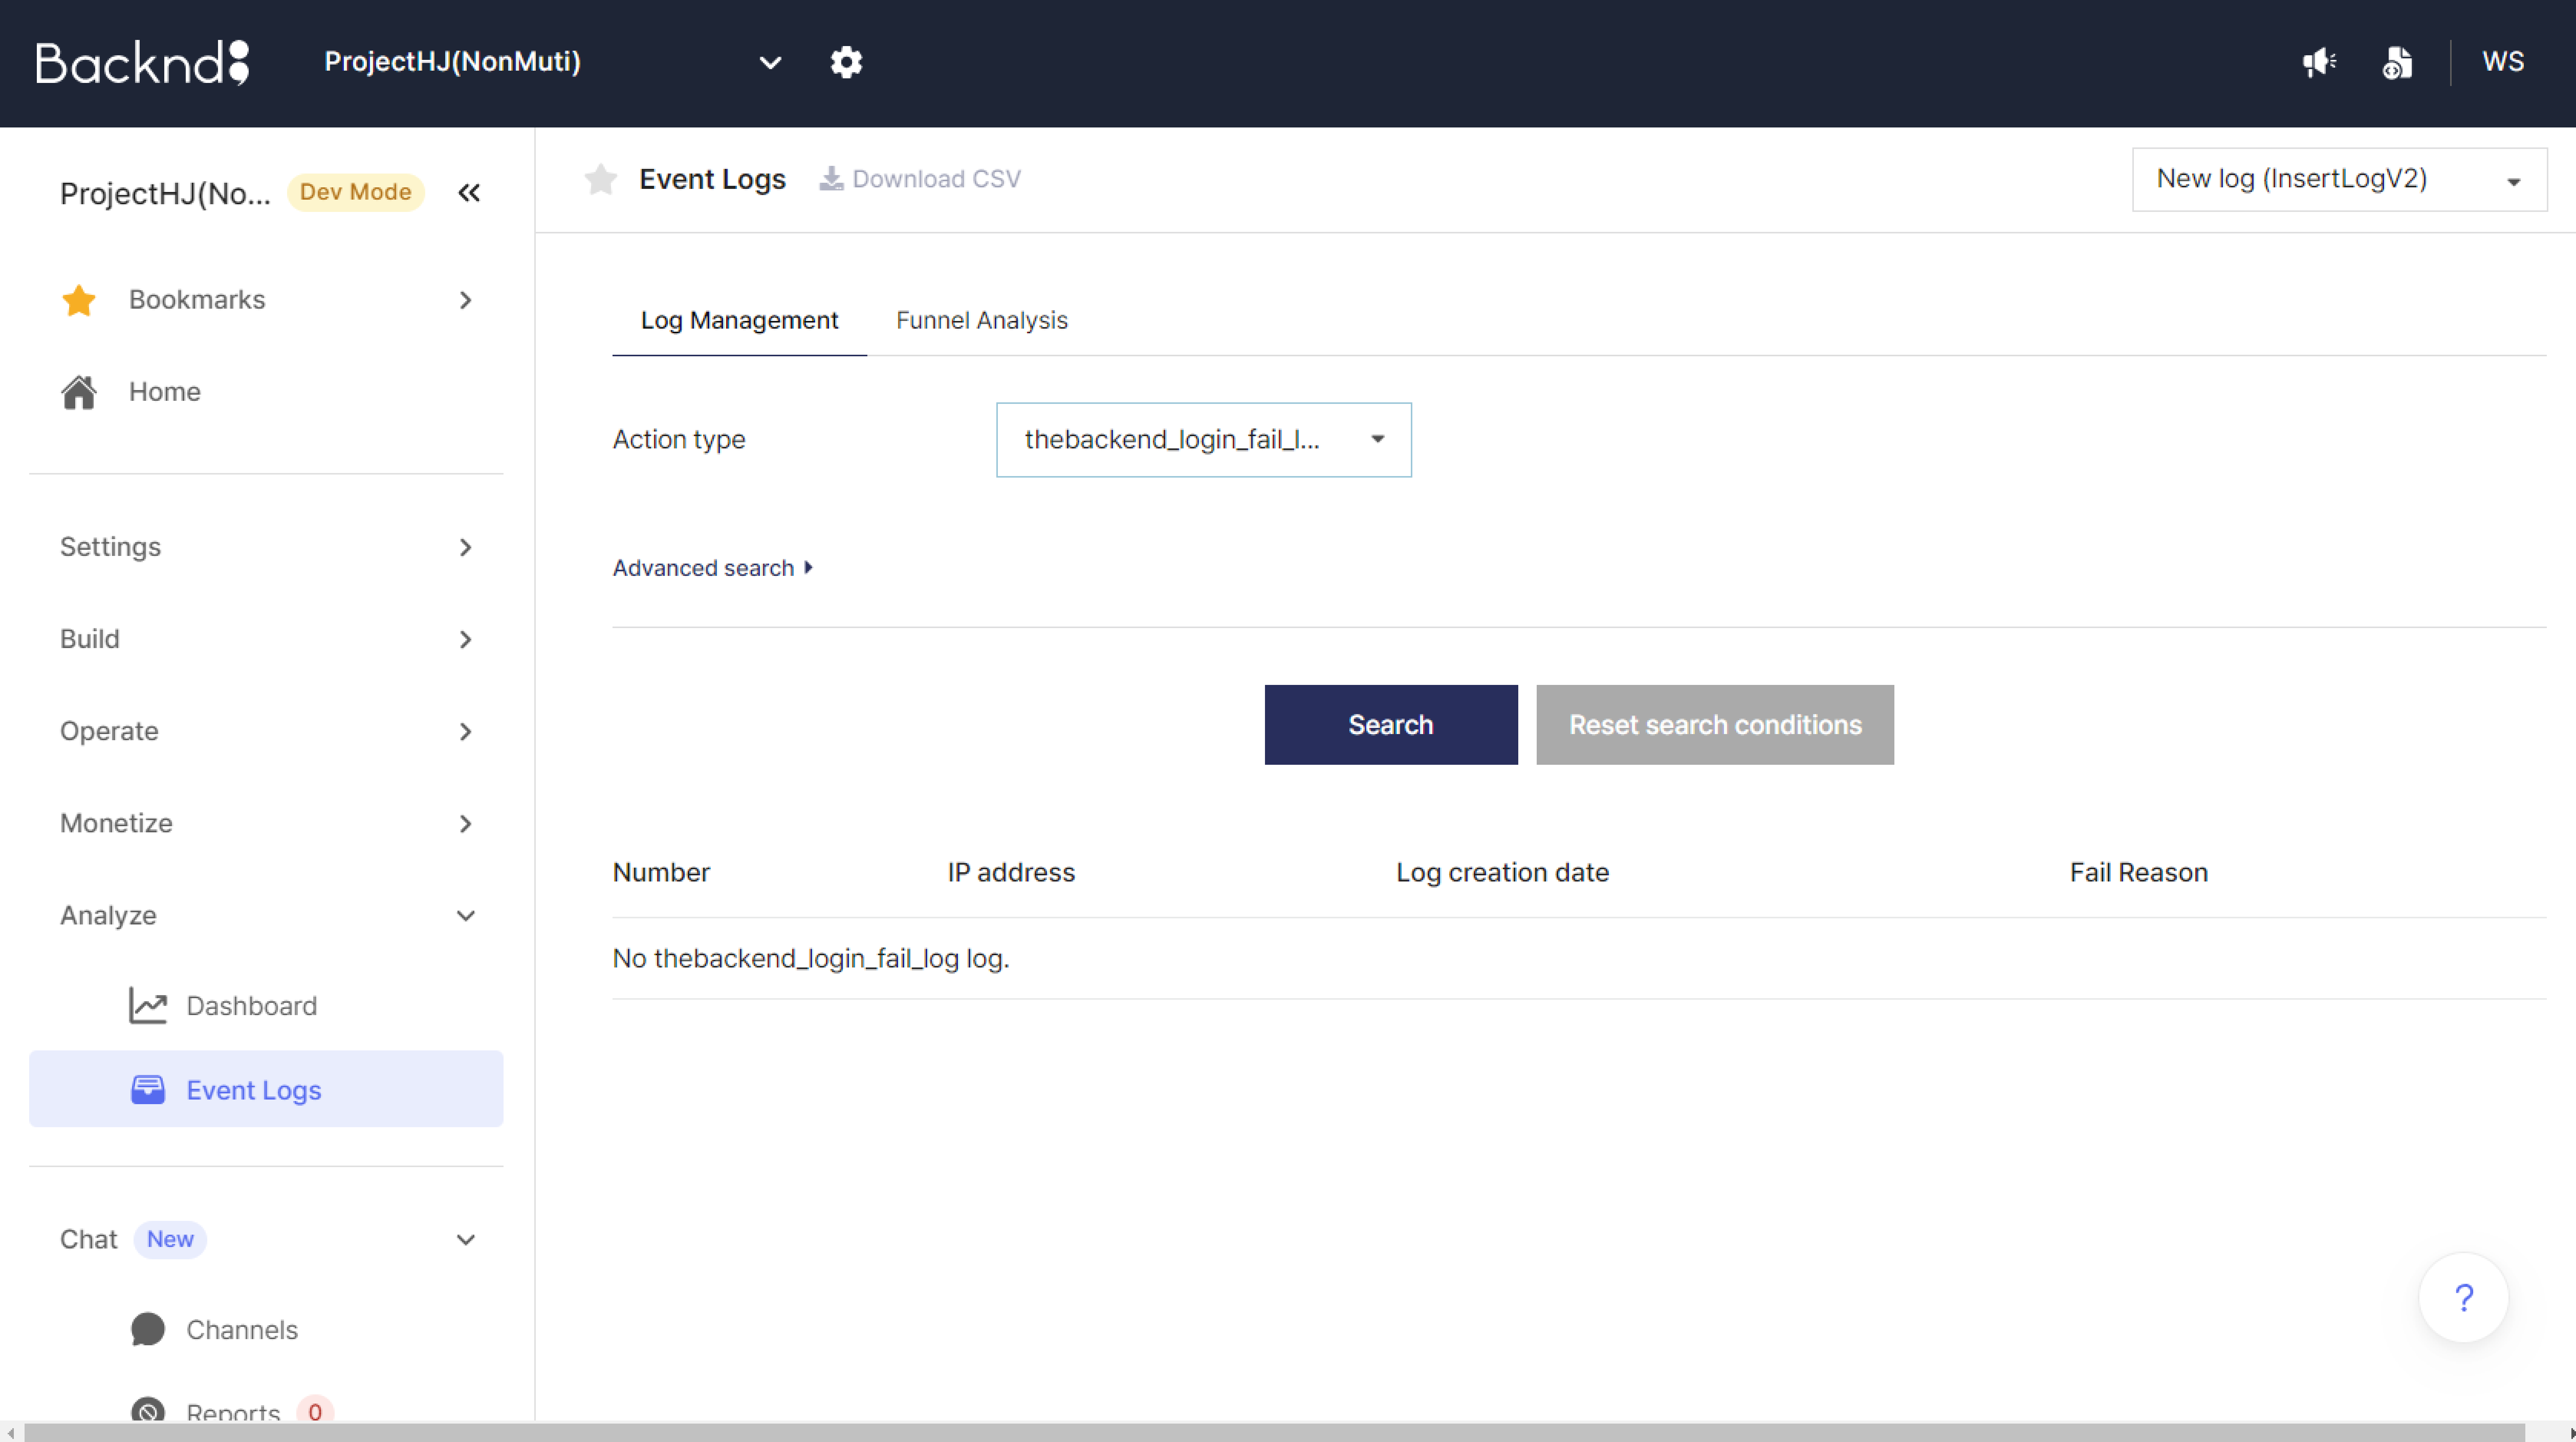Click Reset search conditions button
Screen dimensions: 2576x1442
[1715, 725]
